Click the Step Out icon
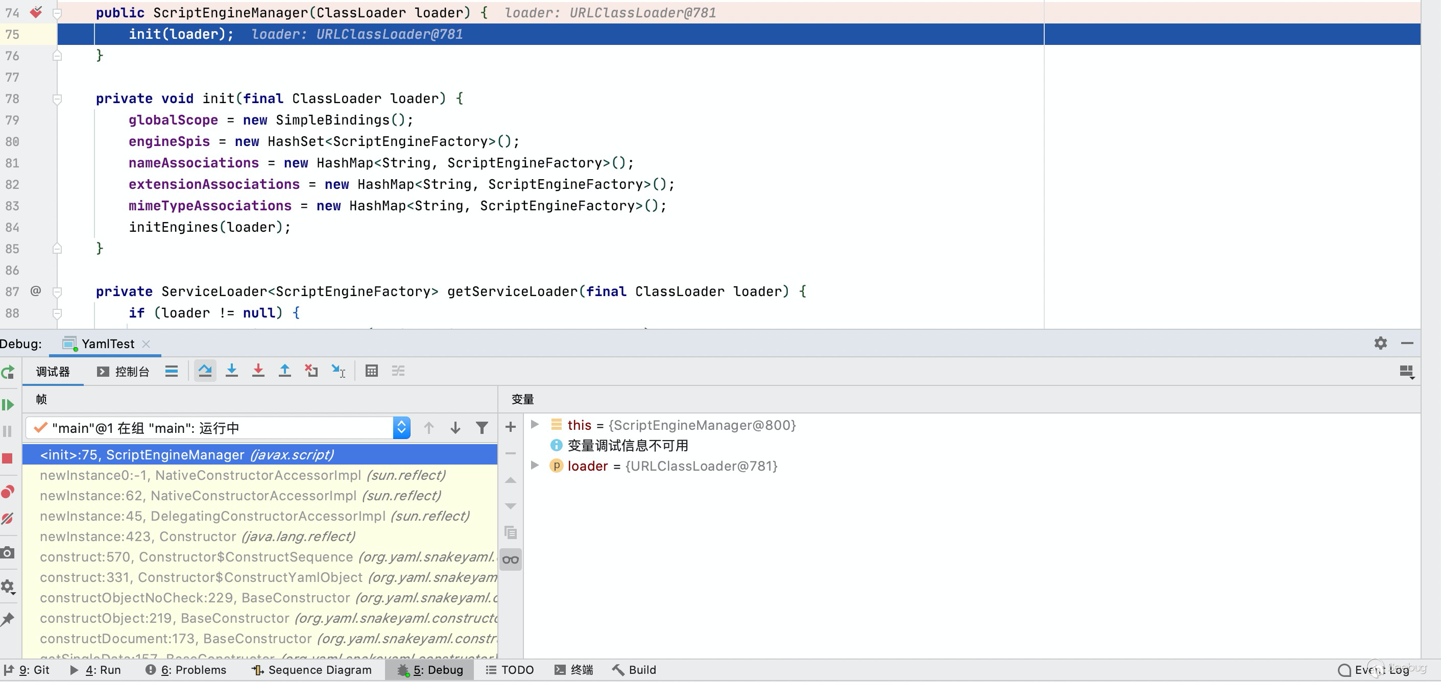Screen dimensions: 1441x682 (285, 371)
